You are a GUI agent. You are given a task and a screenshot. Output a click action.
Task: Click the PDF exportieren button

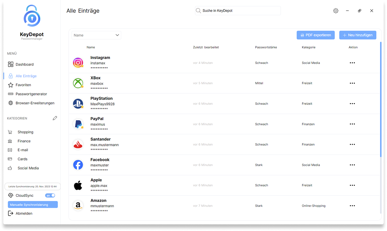click(316, 35)
